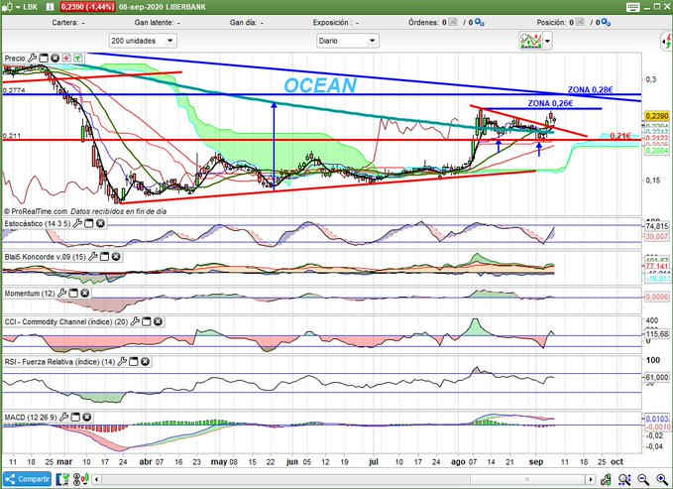
Task: Click the price change label 0,2300 (-1,44%)
Action: coord(87,7)
